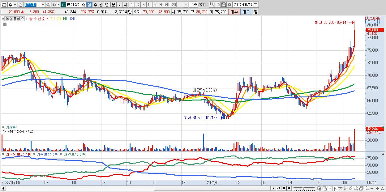This screenshot has height=192, width=386.
Task: Toggle the 주 market type button
Action: click(x=10, y=5)
